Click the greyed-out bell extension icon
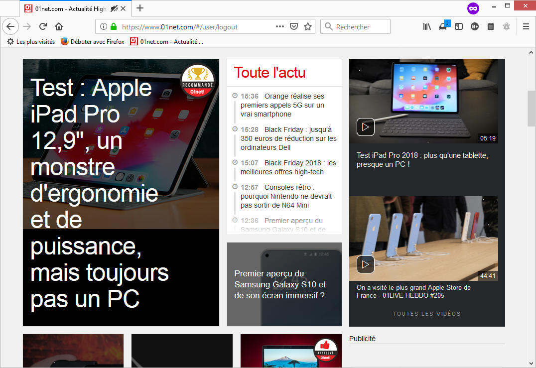Viewport: 536px width, 368px height. click(x=507, y=27)
